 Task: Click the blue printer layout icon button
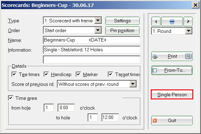point(172,21)
